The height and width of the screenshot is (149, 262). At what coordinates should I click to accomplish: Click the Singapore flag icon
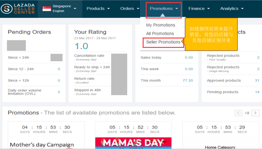click(x=46, y=9)
